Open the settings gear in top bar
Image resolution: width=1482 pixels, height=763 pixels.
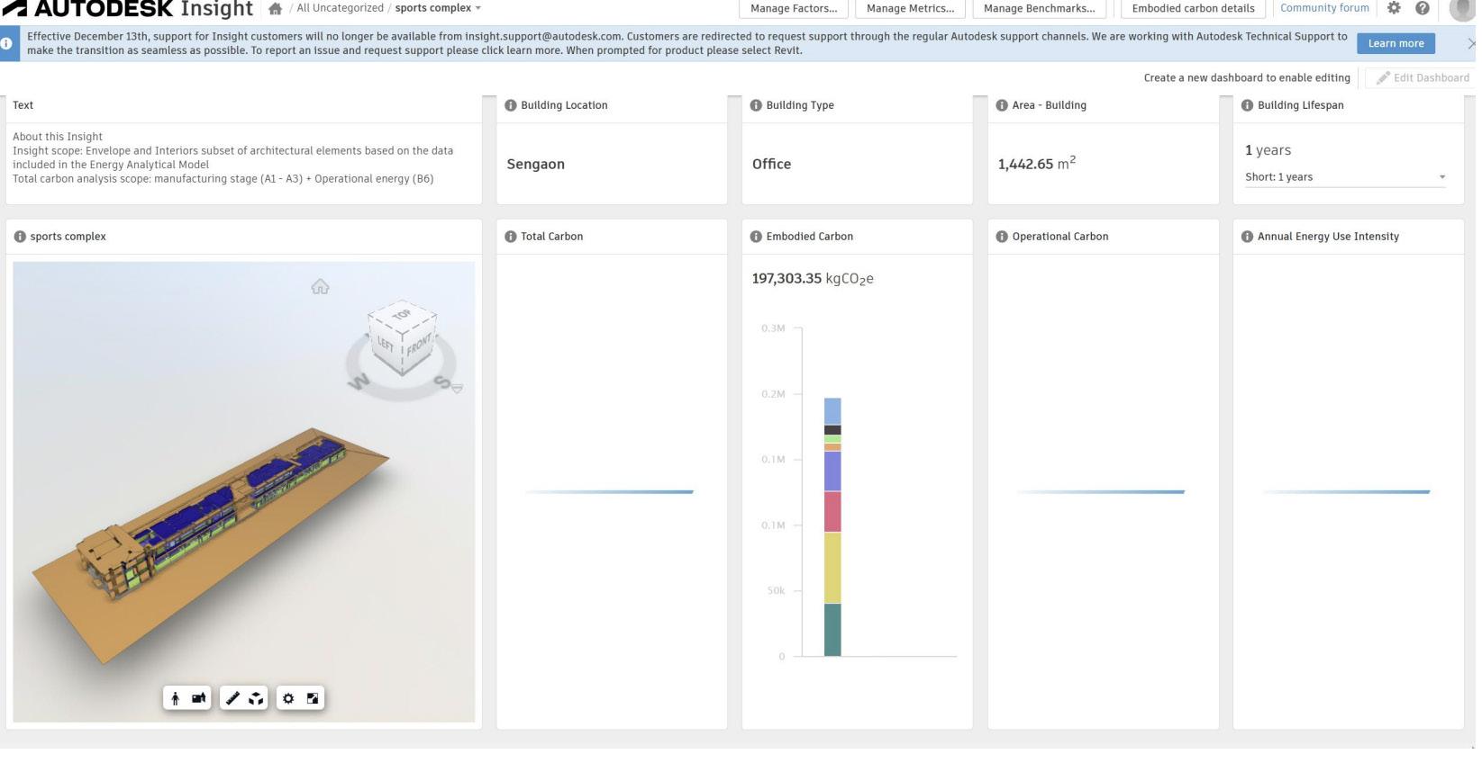pyautogui.click(x=1394, y=8)
